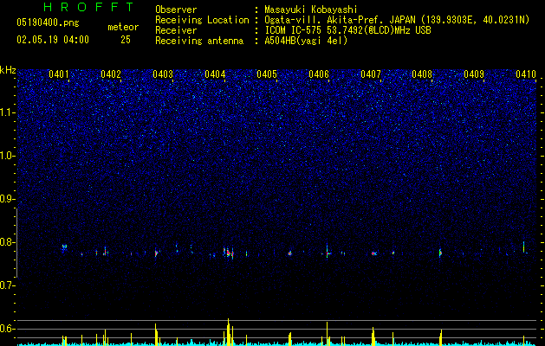The height and width of the screenshot is (346, 545).
Task: Click the tall intensity spike after 0404
Action: click(229, 332)
